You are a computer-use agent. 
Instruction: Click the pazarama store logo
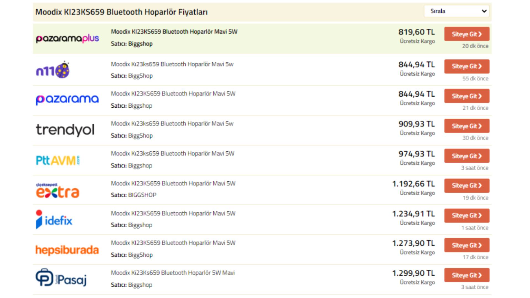point(67,100)
